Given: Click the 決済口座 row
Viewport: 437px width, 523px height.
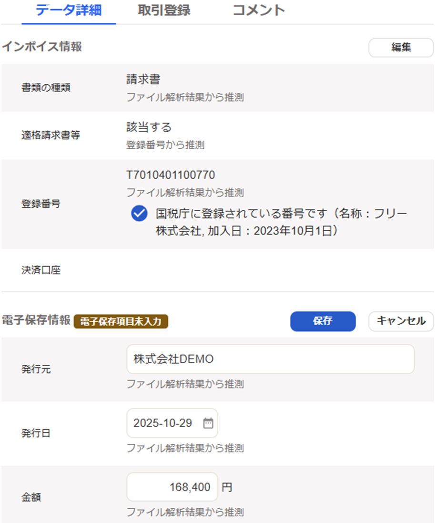Looking at the screenshot, I should 41,270.
